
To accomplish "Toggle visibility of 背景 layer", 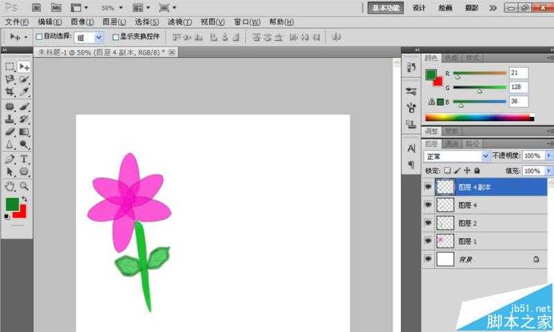I will [x=428, y=259].
